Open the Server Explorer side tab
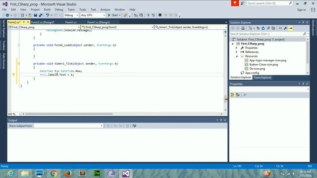Screen dimensions: 317x178 click(x=3, y=29)
